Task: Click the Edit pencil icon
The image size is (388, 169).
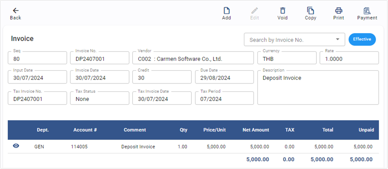Action: point(255,11)
